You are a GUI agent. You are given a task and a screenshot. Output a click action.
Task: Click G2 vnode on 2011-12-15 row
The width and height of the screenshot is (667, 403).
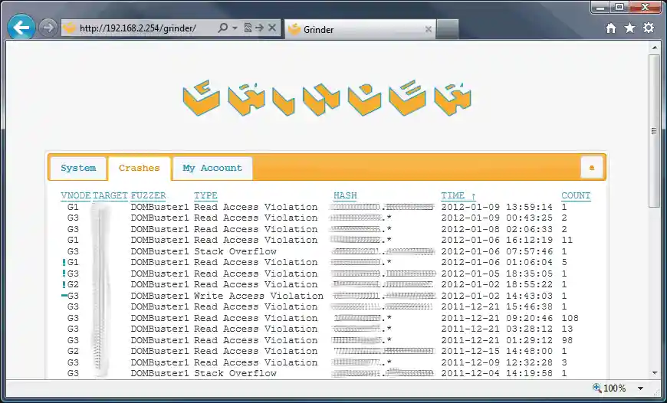(73, 351)
